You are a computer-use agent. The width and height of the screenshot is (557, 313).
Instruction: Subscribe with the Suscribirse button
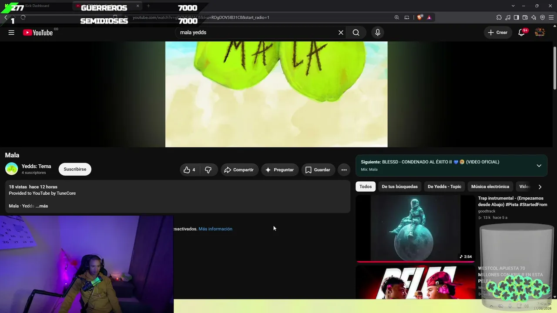[x=75, y=169]
